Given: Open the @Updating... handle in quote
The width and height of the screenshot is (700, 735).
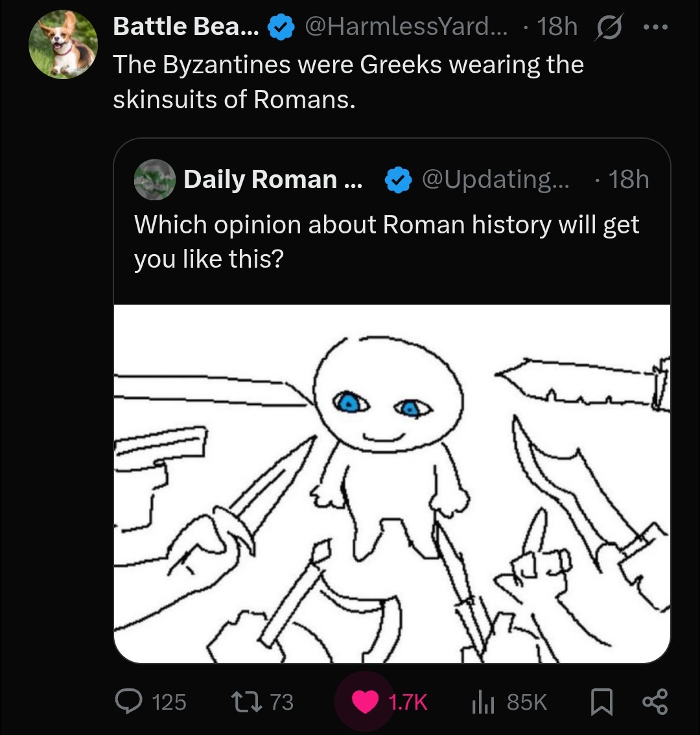Looking at the screenshot, I should tap(495, 179).
